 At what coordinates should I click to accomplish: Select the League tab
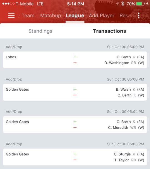coord(75,16)
